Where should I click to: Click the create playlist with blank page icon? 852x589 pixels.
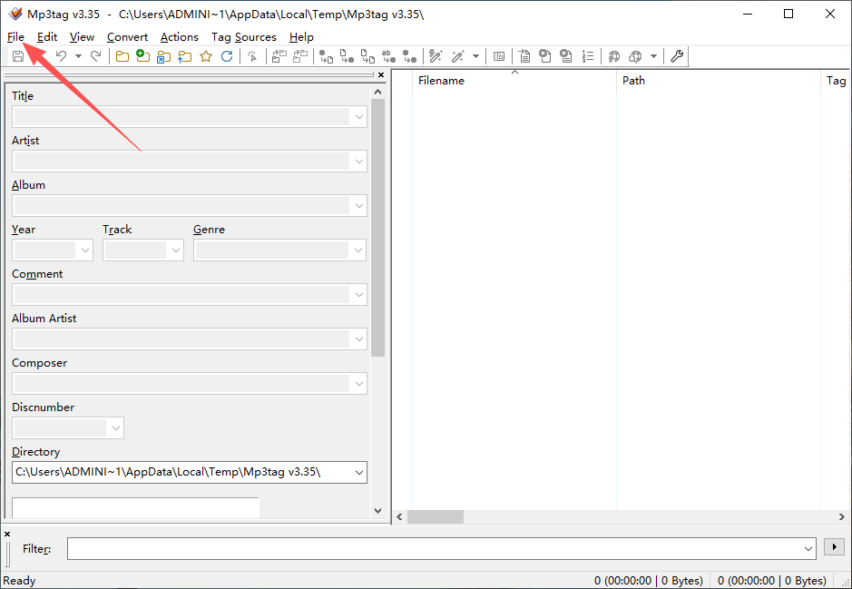pyautogui.click(x=545, y=56)
